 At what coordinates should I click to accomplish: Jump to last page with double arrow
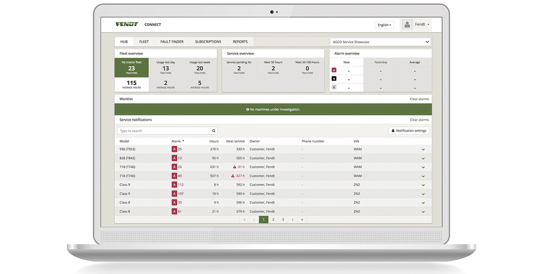pyautogui.click(x=302, y=220)
